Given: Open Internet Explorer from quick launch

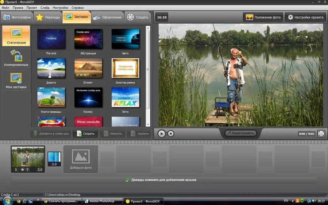Looking at the screenshot, I should [24, 201].
